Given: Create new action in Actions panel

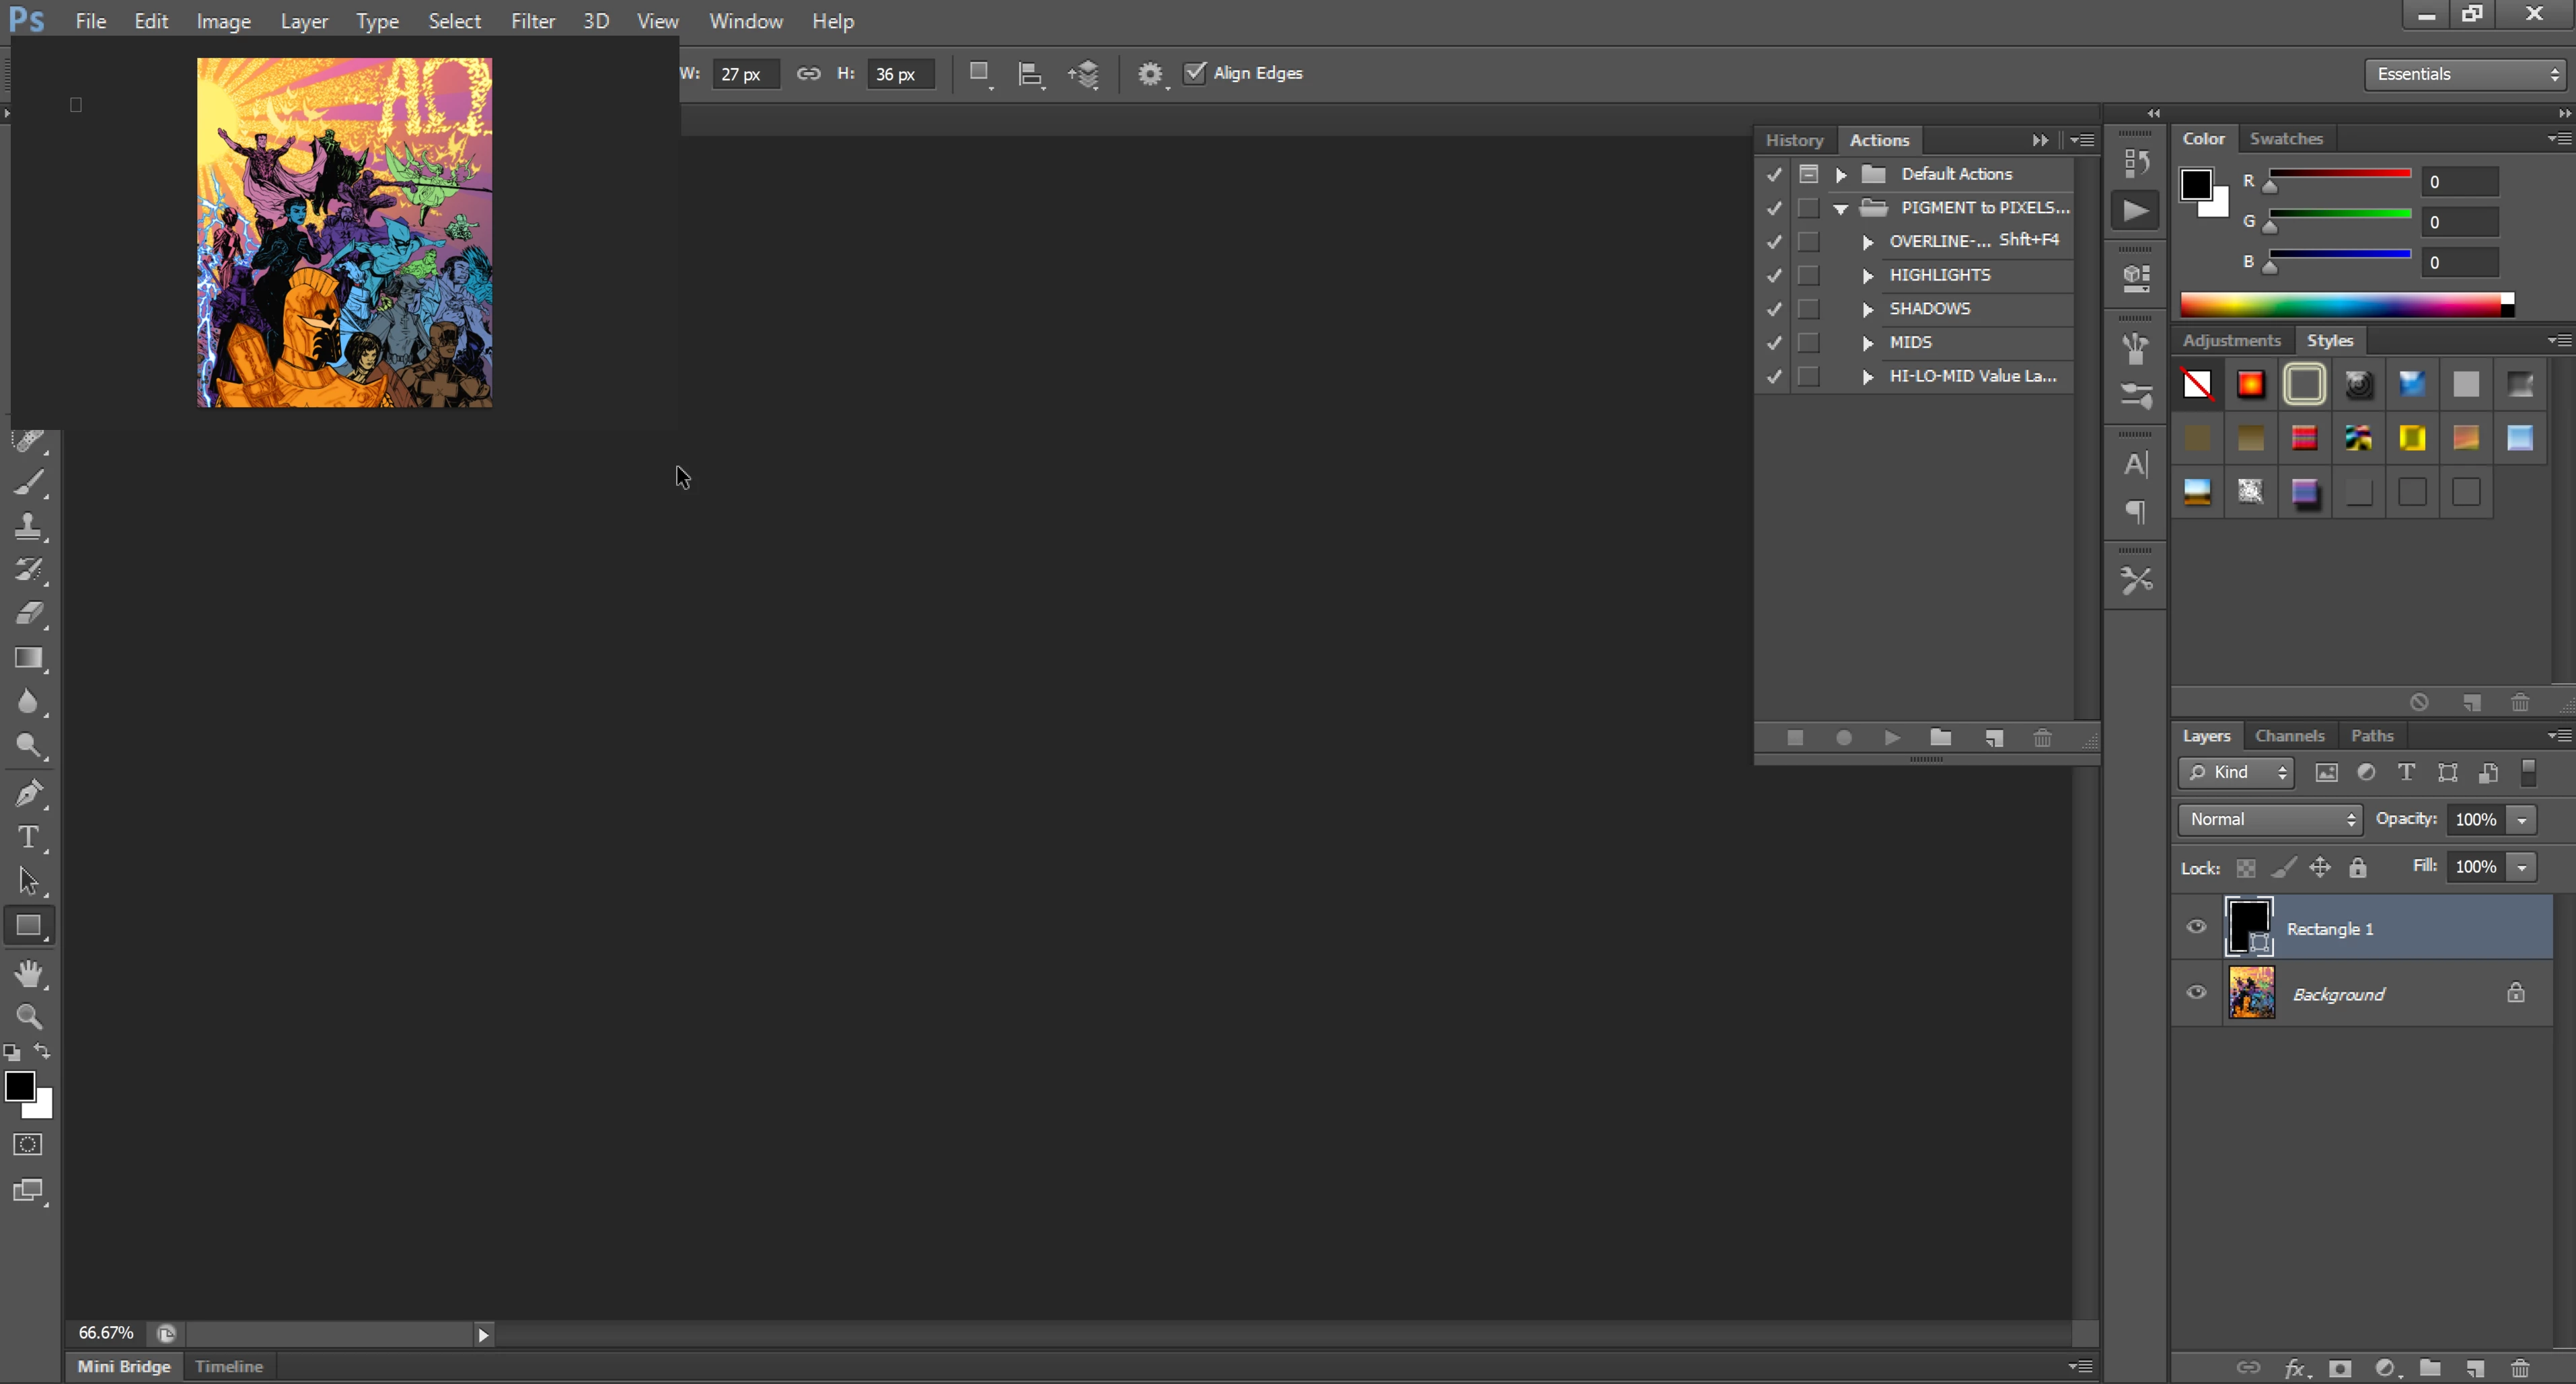Looking at the screenshot, I should 1993,738.
